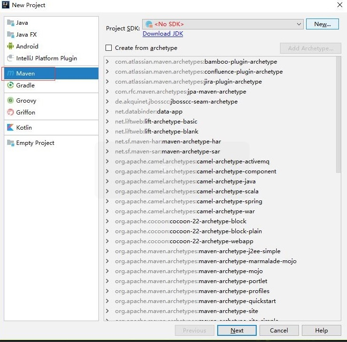The width and height of the screenshot is (347, 342).
Task: Click the Maven 'm' icon
Action: tap(10, 73)
